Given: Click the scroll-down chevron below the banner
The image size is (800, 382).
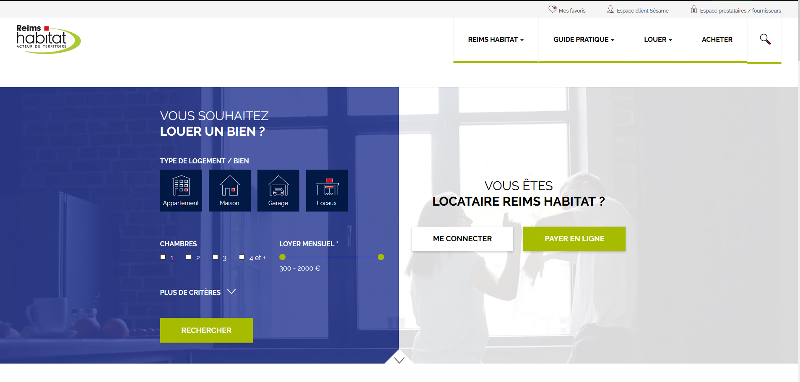Looking at the screenshot, I should [399, 360].
